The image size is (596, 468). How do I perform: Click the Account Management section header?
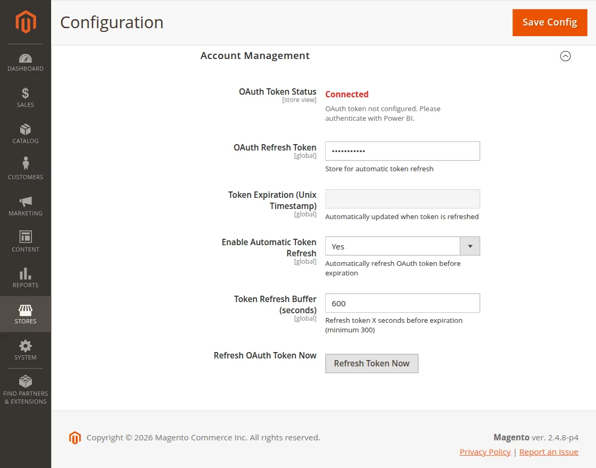pos(255,56)
